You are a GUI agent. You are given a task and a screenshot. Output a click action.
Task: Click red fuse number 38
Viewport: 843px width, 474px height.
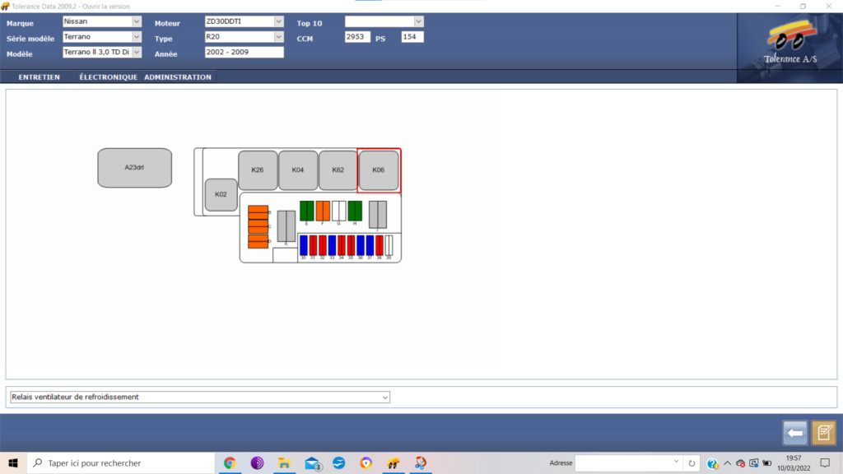(x=380, y=245)
